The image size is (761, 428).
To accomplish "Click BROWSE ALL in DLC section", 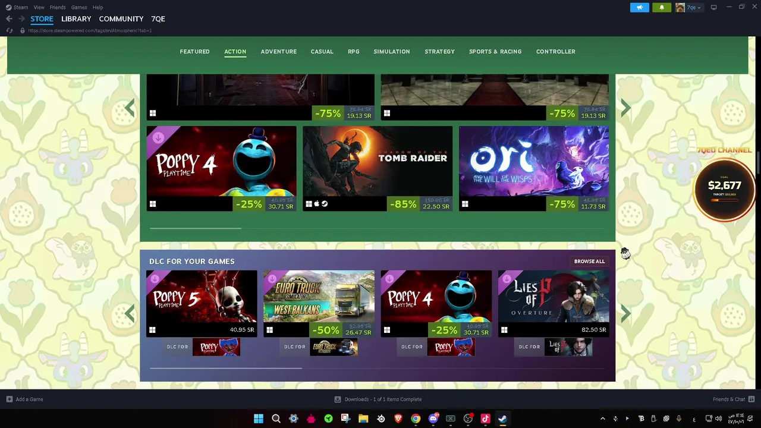I will (589, 262).
